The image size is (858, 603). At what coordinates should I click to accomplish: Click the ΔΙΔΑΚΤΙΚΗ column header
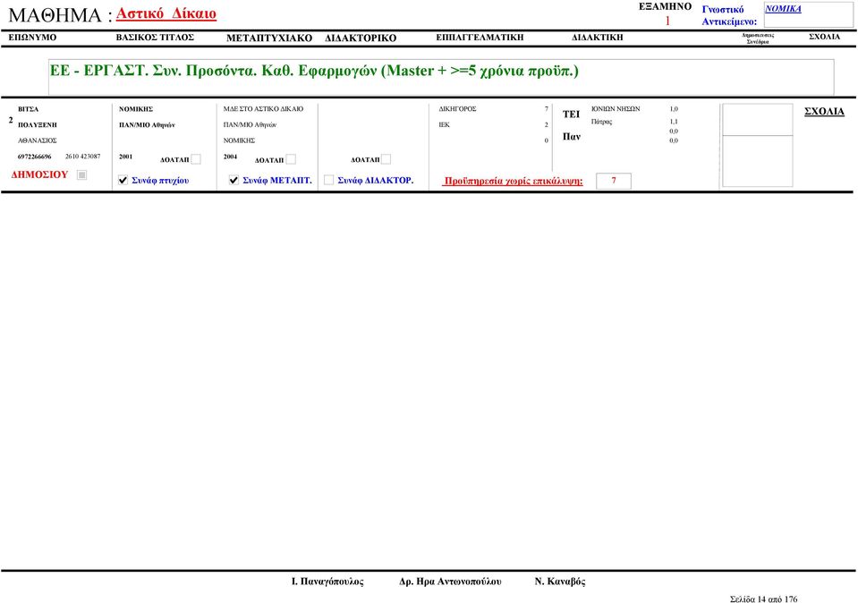point(598,38)
